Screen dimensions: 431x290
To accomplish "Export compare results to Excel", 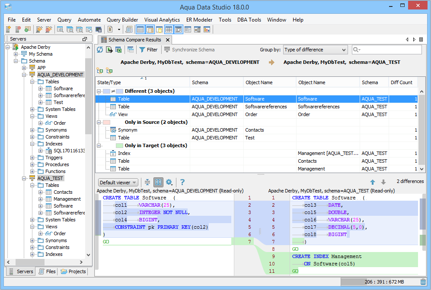I will click(x=118, y=50).
